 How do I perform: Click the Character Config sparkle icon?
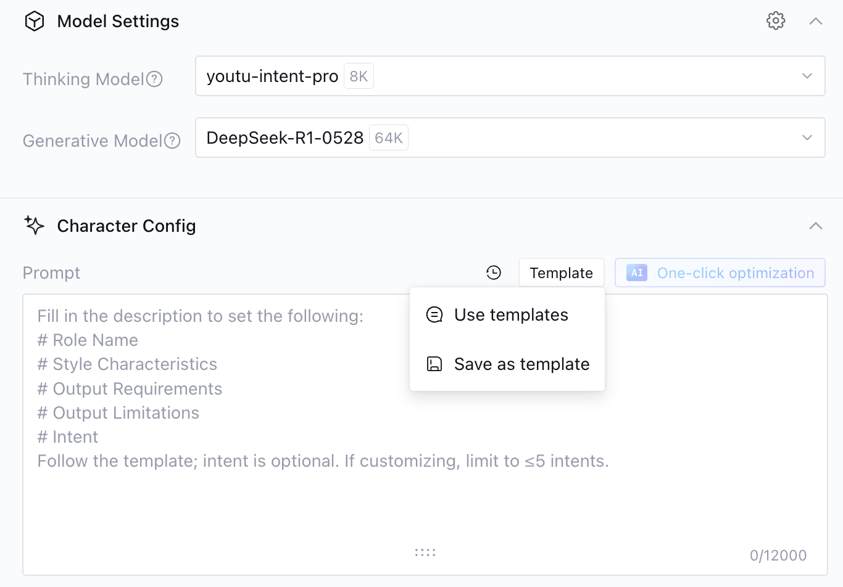35,226
